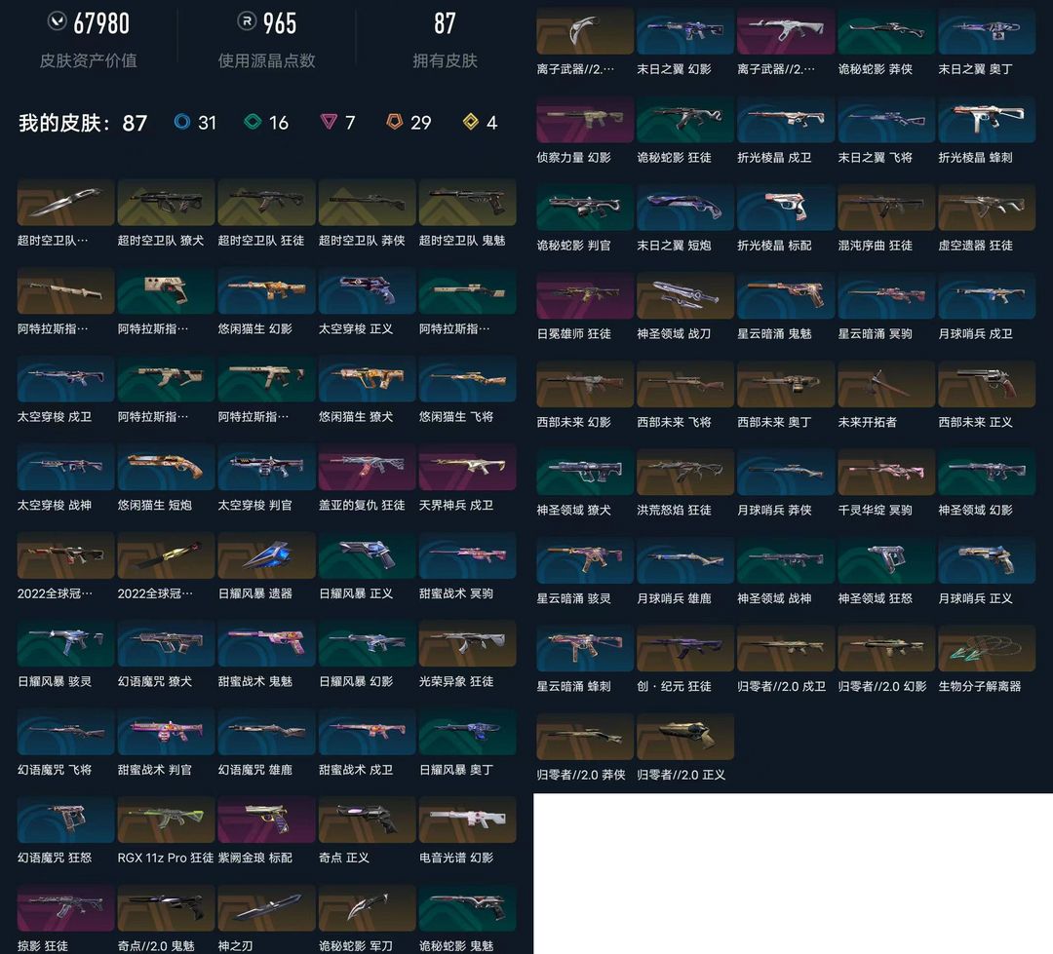Select the 超时空卫队 莽侠 skin image
The image size is (1053, 954).
pos(368,202)
